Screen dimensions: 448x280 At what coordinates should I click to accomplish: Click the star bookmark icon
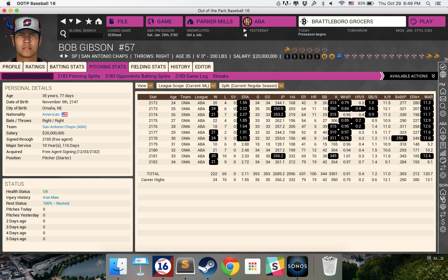(x=89, y=21)
